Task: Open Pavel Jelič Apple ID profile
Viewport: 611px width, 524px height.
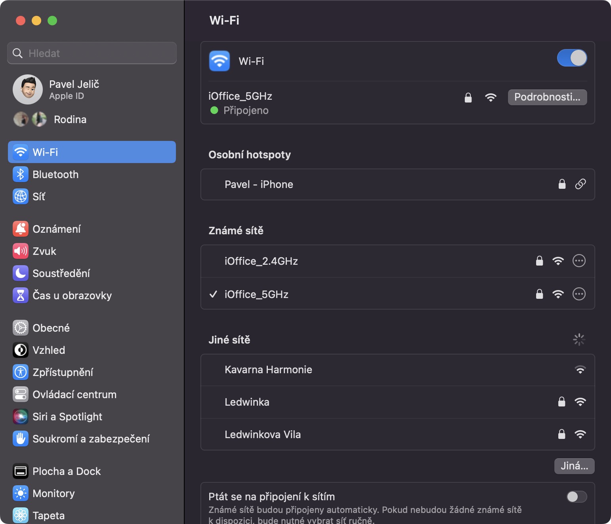Action: pos(74,89)
